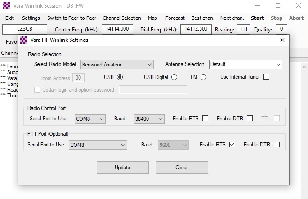Click the Center Freq. input field
The height and width of the screenshot is (199, 308).
click(x=117, y=29)
